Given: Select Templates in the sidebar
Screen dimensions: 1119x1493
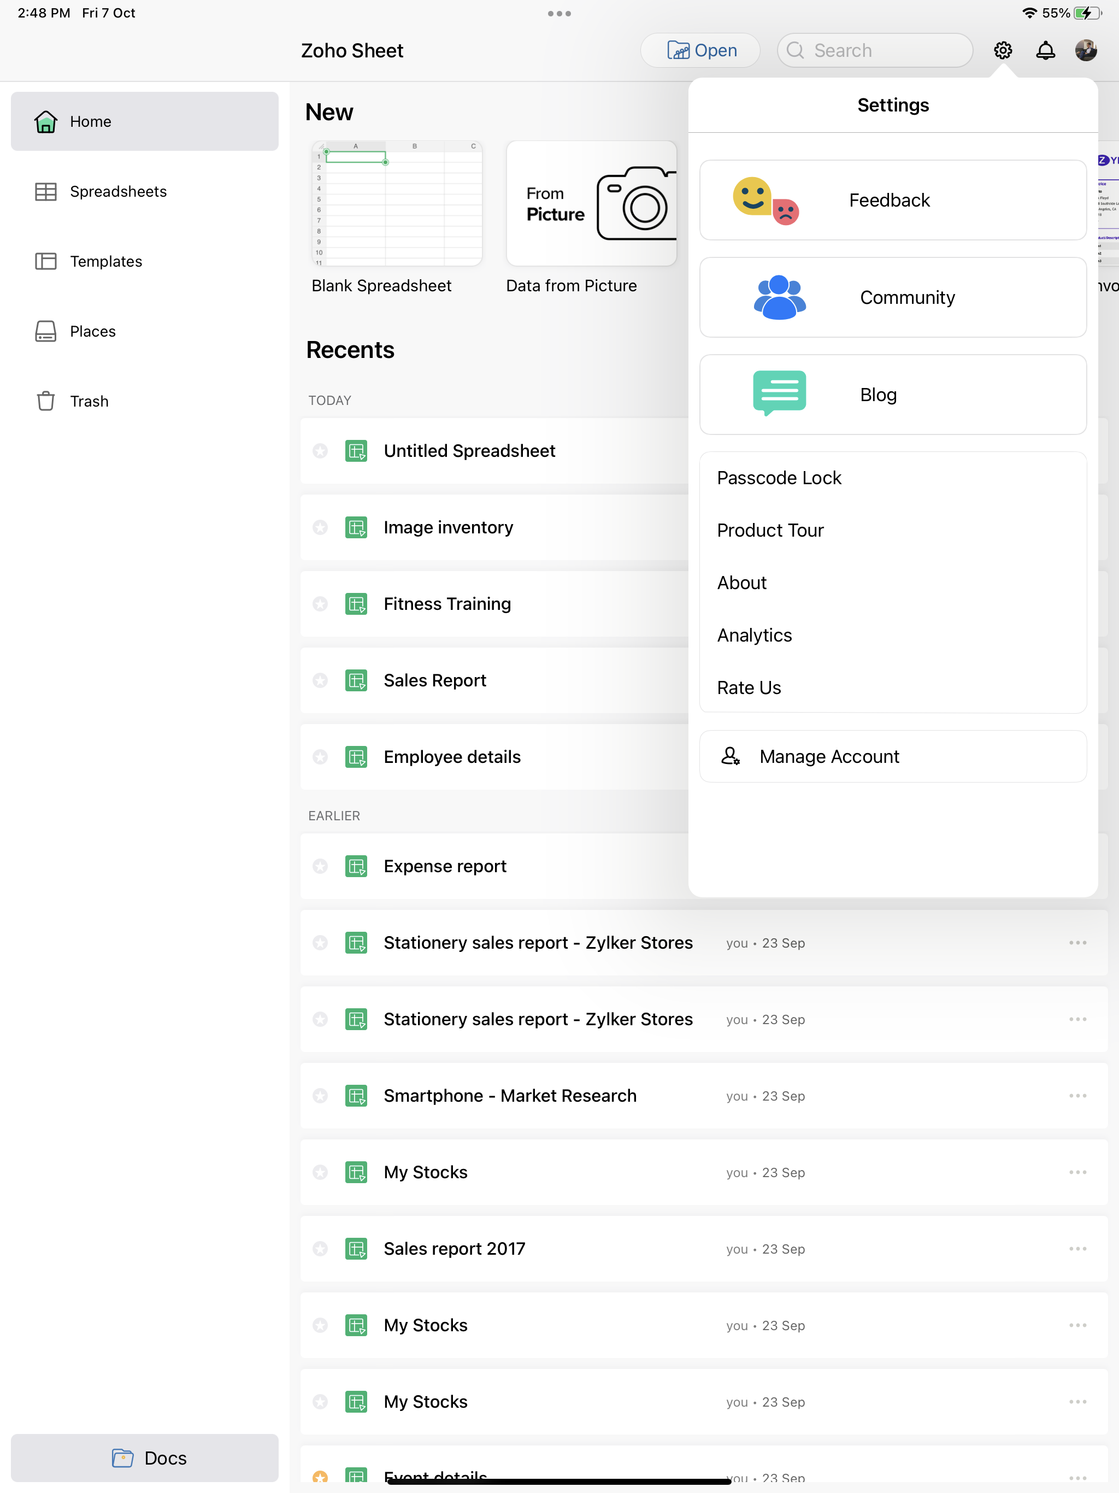Looking at the screenshot, I should (x=106, y=261).
